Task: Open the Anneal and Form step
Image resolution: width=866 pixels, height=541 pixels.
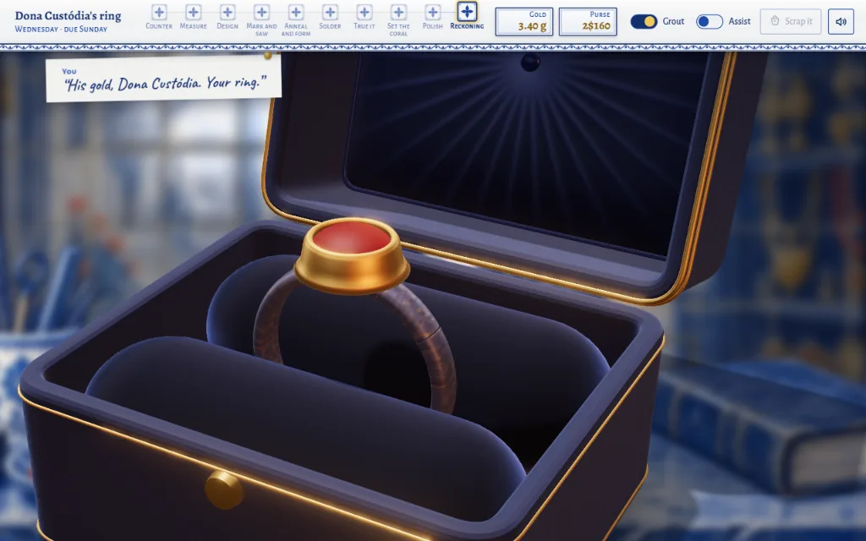Action: (x=296, y=20)
